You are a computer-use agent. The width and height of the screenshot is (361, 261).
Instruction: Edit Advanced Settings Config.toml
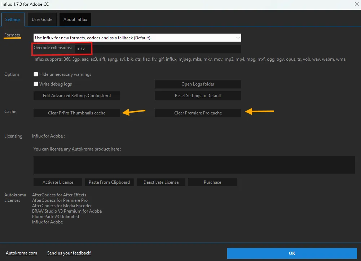click(x=77, y=96)
